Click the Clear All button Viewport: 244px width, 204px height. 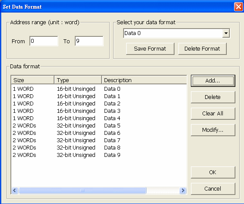(x=213, y=114)
